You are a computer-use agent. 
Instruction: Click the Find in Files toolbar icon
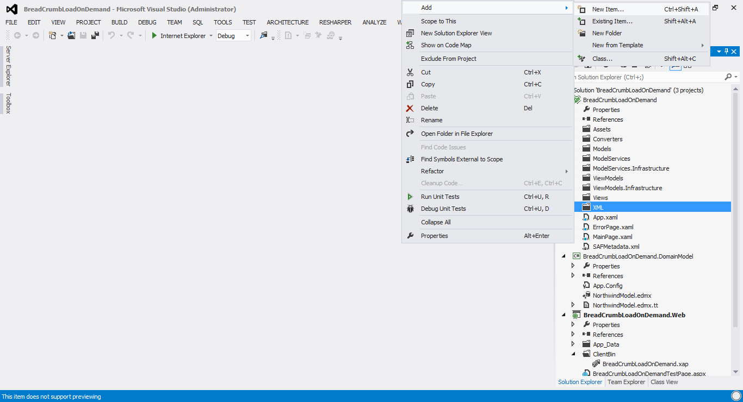pyautogui.click(x=264, y=35)
